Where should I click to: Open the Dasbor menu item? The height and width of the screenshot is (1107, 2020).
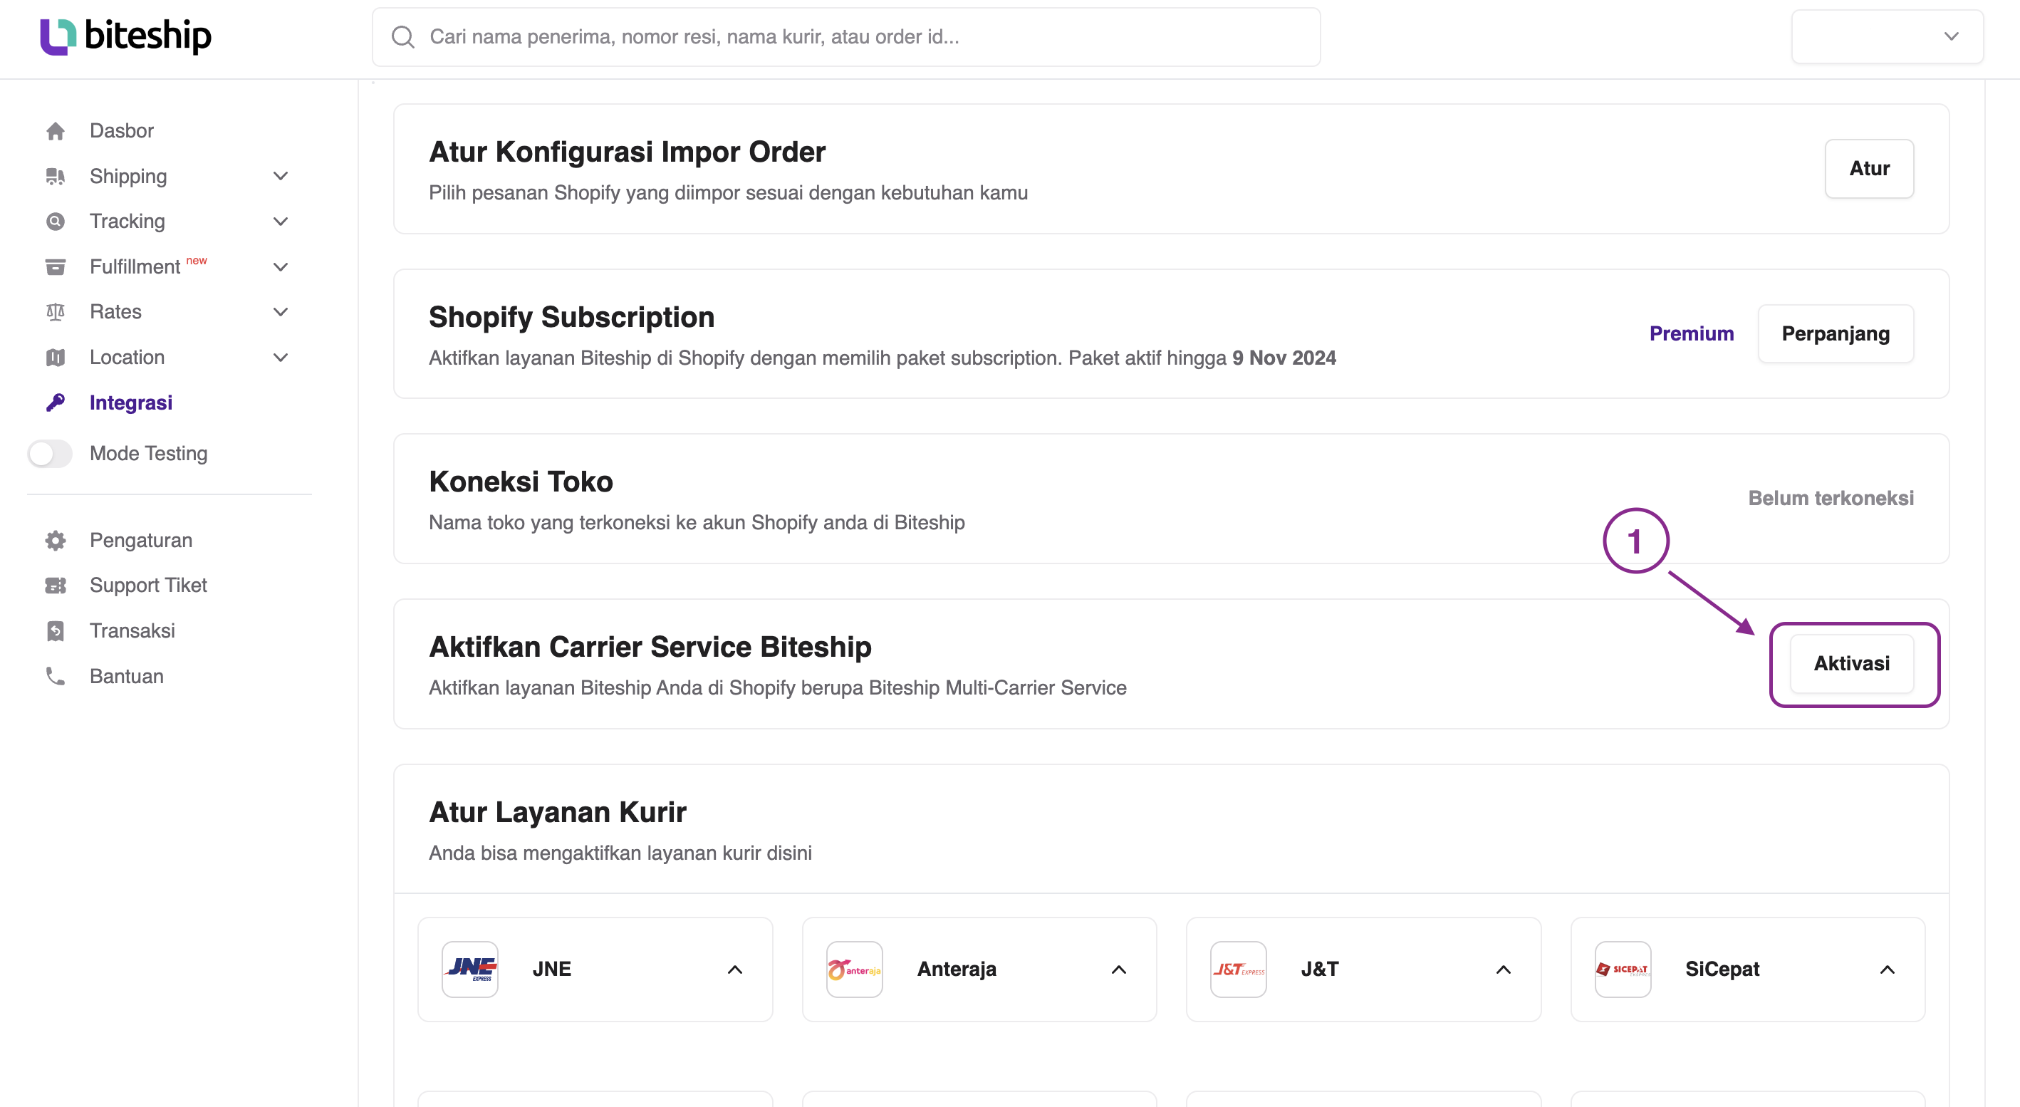coord(122,131)
